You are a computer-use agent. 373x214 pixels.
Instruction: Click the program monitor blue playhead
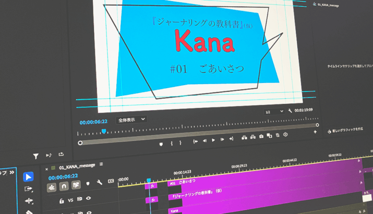[x=104, y=132]
